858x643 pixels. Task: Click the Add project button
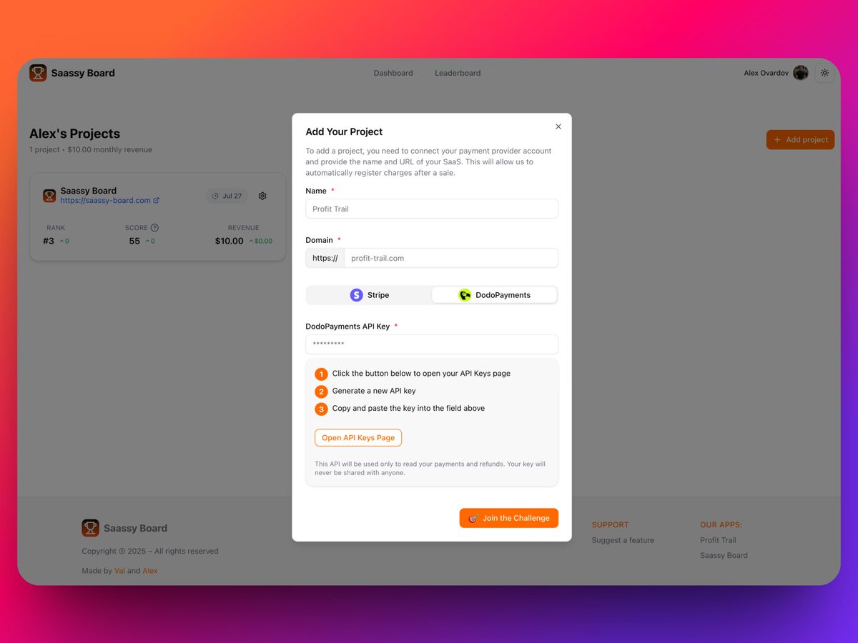pyautogui.click(x=800, y=139)
